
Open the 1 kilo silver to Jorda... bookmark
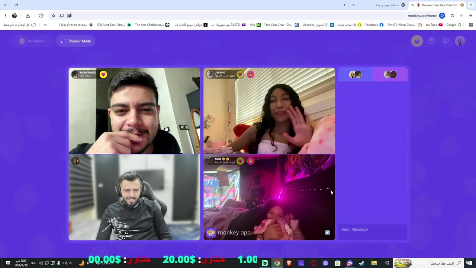tap(76, 25)
